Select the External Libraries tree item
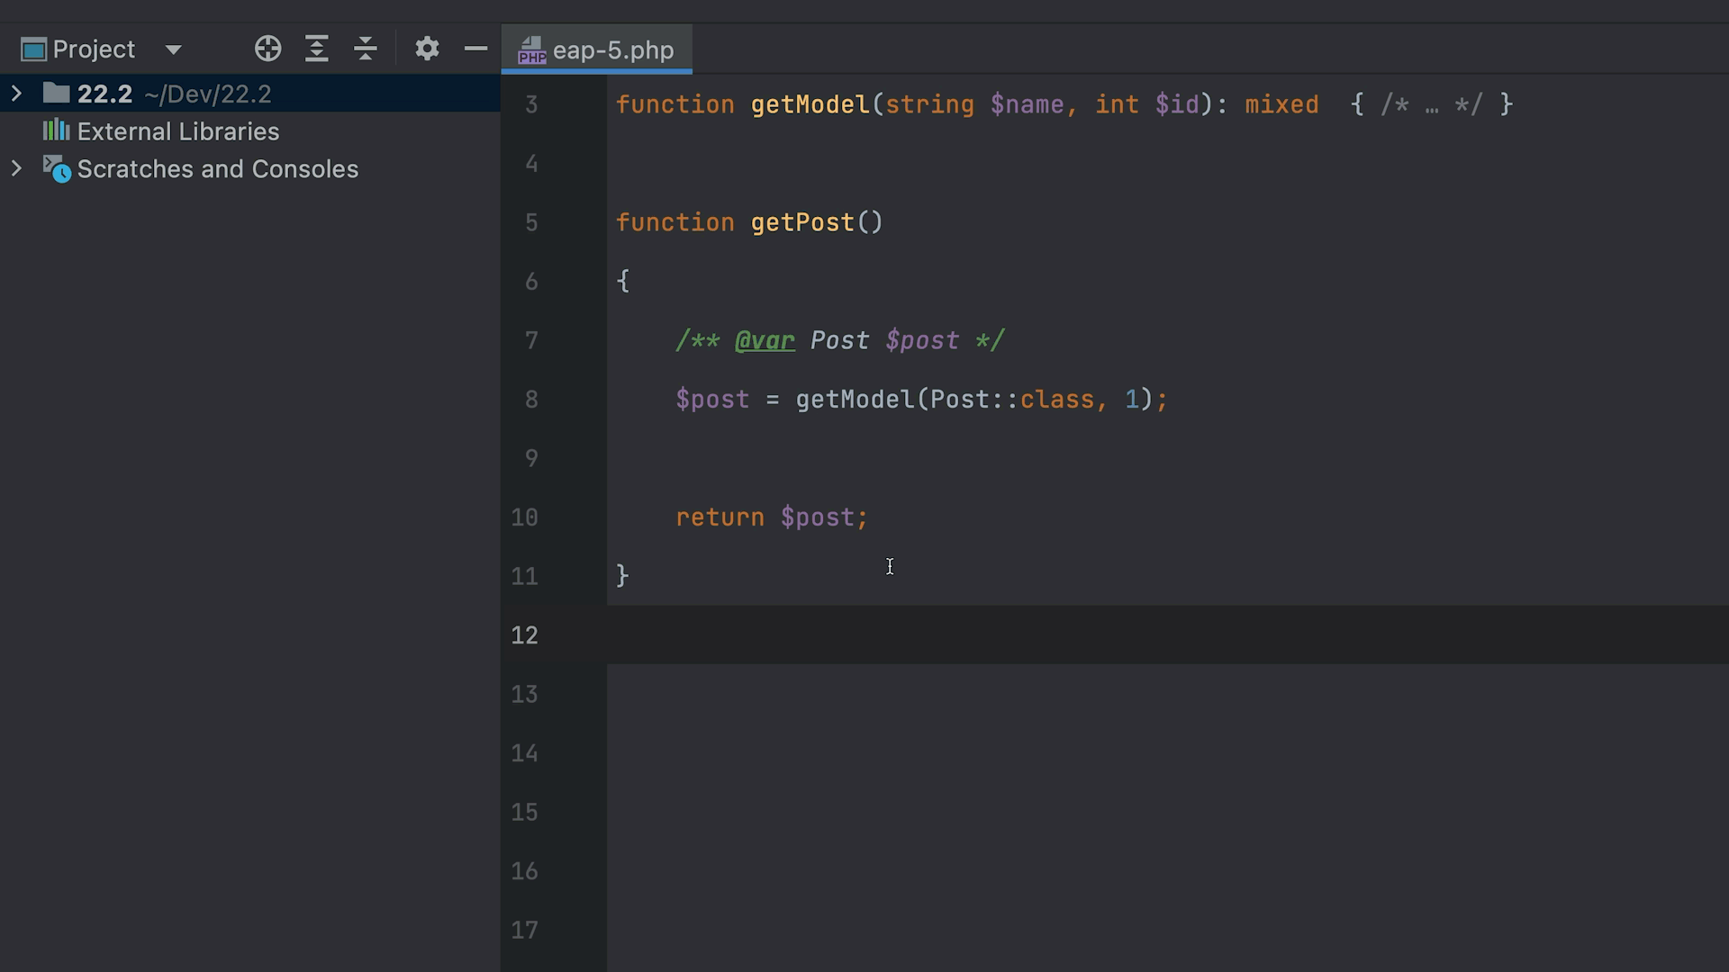 point(178,131)
